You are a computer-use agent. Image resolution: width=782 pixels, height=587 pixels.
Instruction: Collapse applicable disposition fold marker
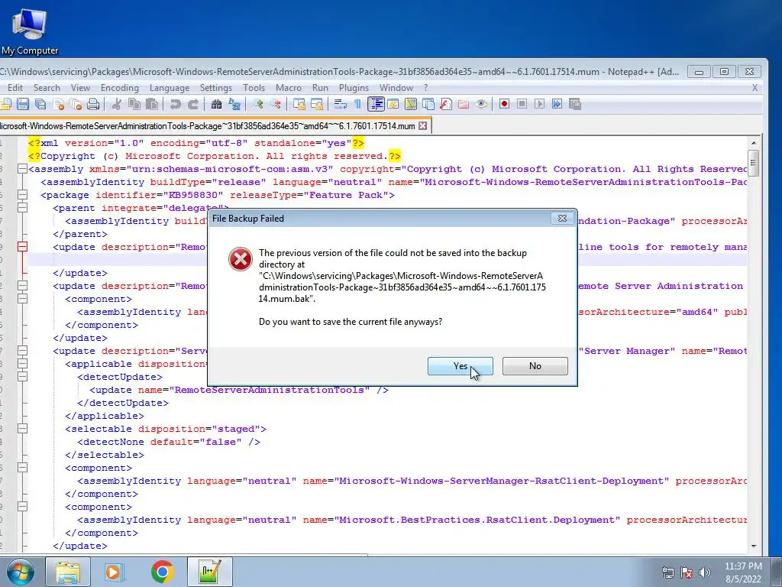coord(22,363)
